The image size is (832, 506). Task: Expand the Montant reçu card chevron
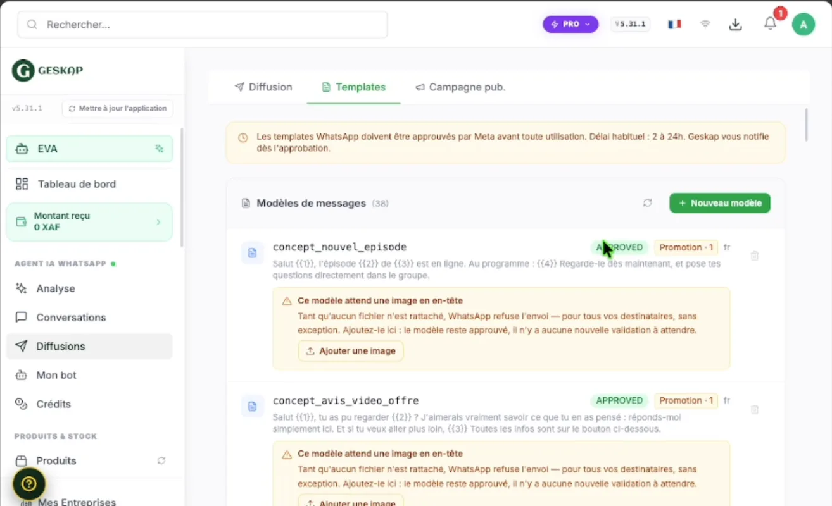pos(158,222)
